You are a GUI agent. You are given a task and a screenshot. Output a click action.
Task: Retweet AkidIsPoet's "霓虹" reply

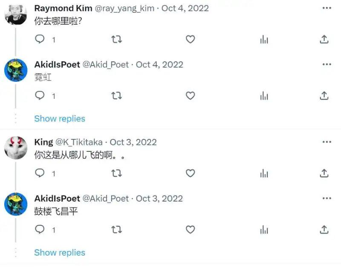[116, 96]
